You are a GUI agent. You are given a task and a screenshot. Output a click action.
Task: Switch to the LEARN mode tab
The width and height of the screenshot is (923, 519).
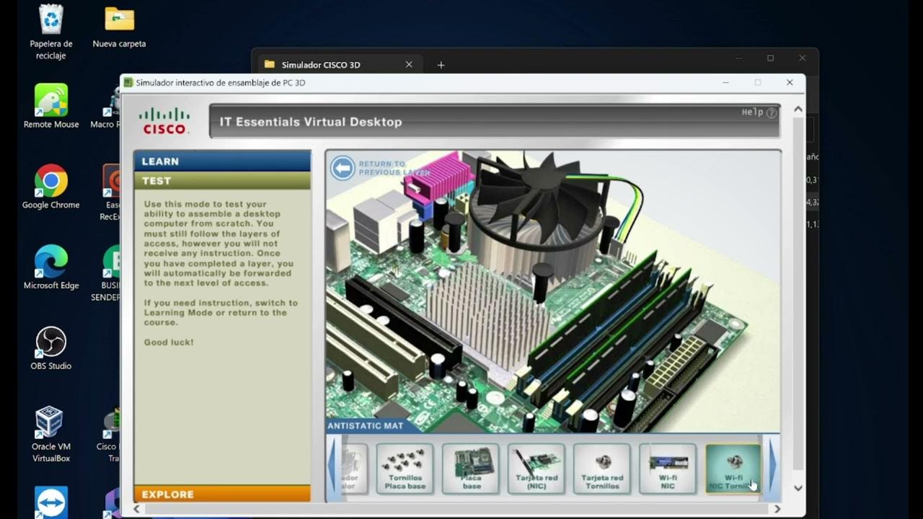(x=222, y=161)
